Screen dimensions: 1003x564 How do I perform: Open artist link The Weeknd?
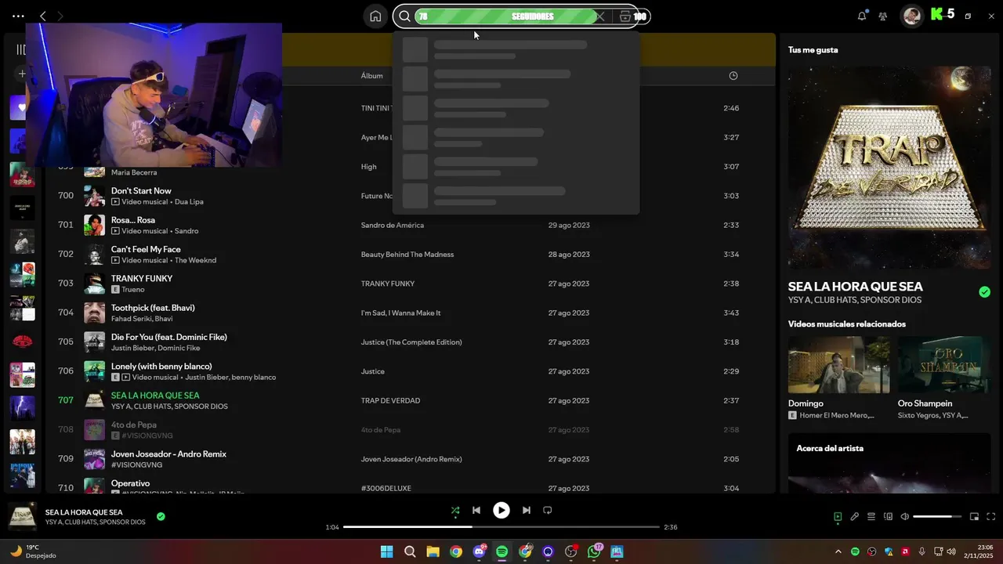coord(195,260)
